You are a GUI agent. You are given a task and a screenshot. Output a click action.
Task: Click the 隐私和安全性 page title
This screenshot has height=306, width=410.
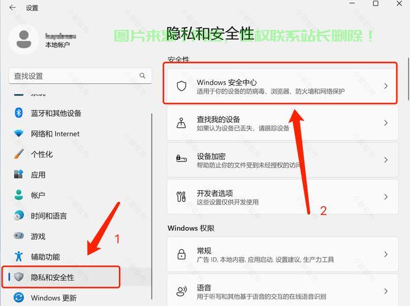pyautogui.click(x=210, y=34)
